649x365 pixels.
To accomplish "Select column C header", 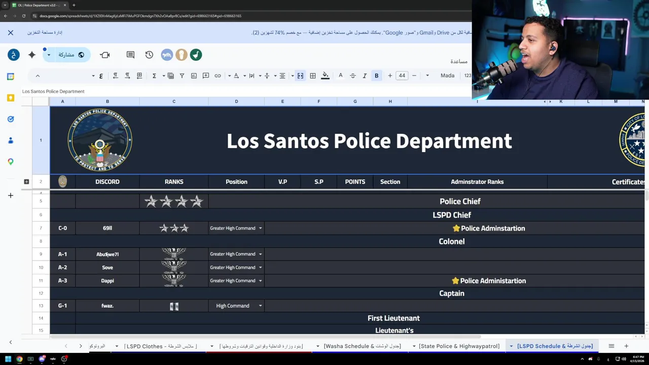I will [174, 101].
